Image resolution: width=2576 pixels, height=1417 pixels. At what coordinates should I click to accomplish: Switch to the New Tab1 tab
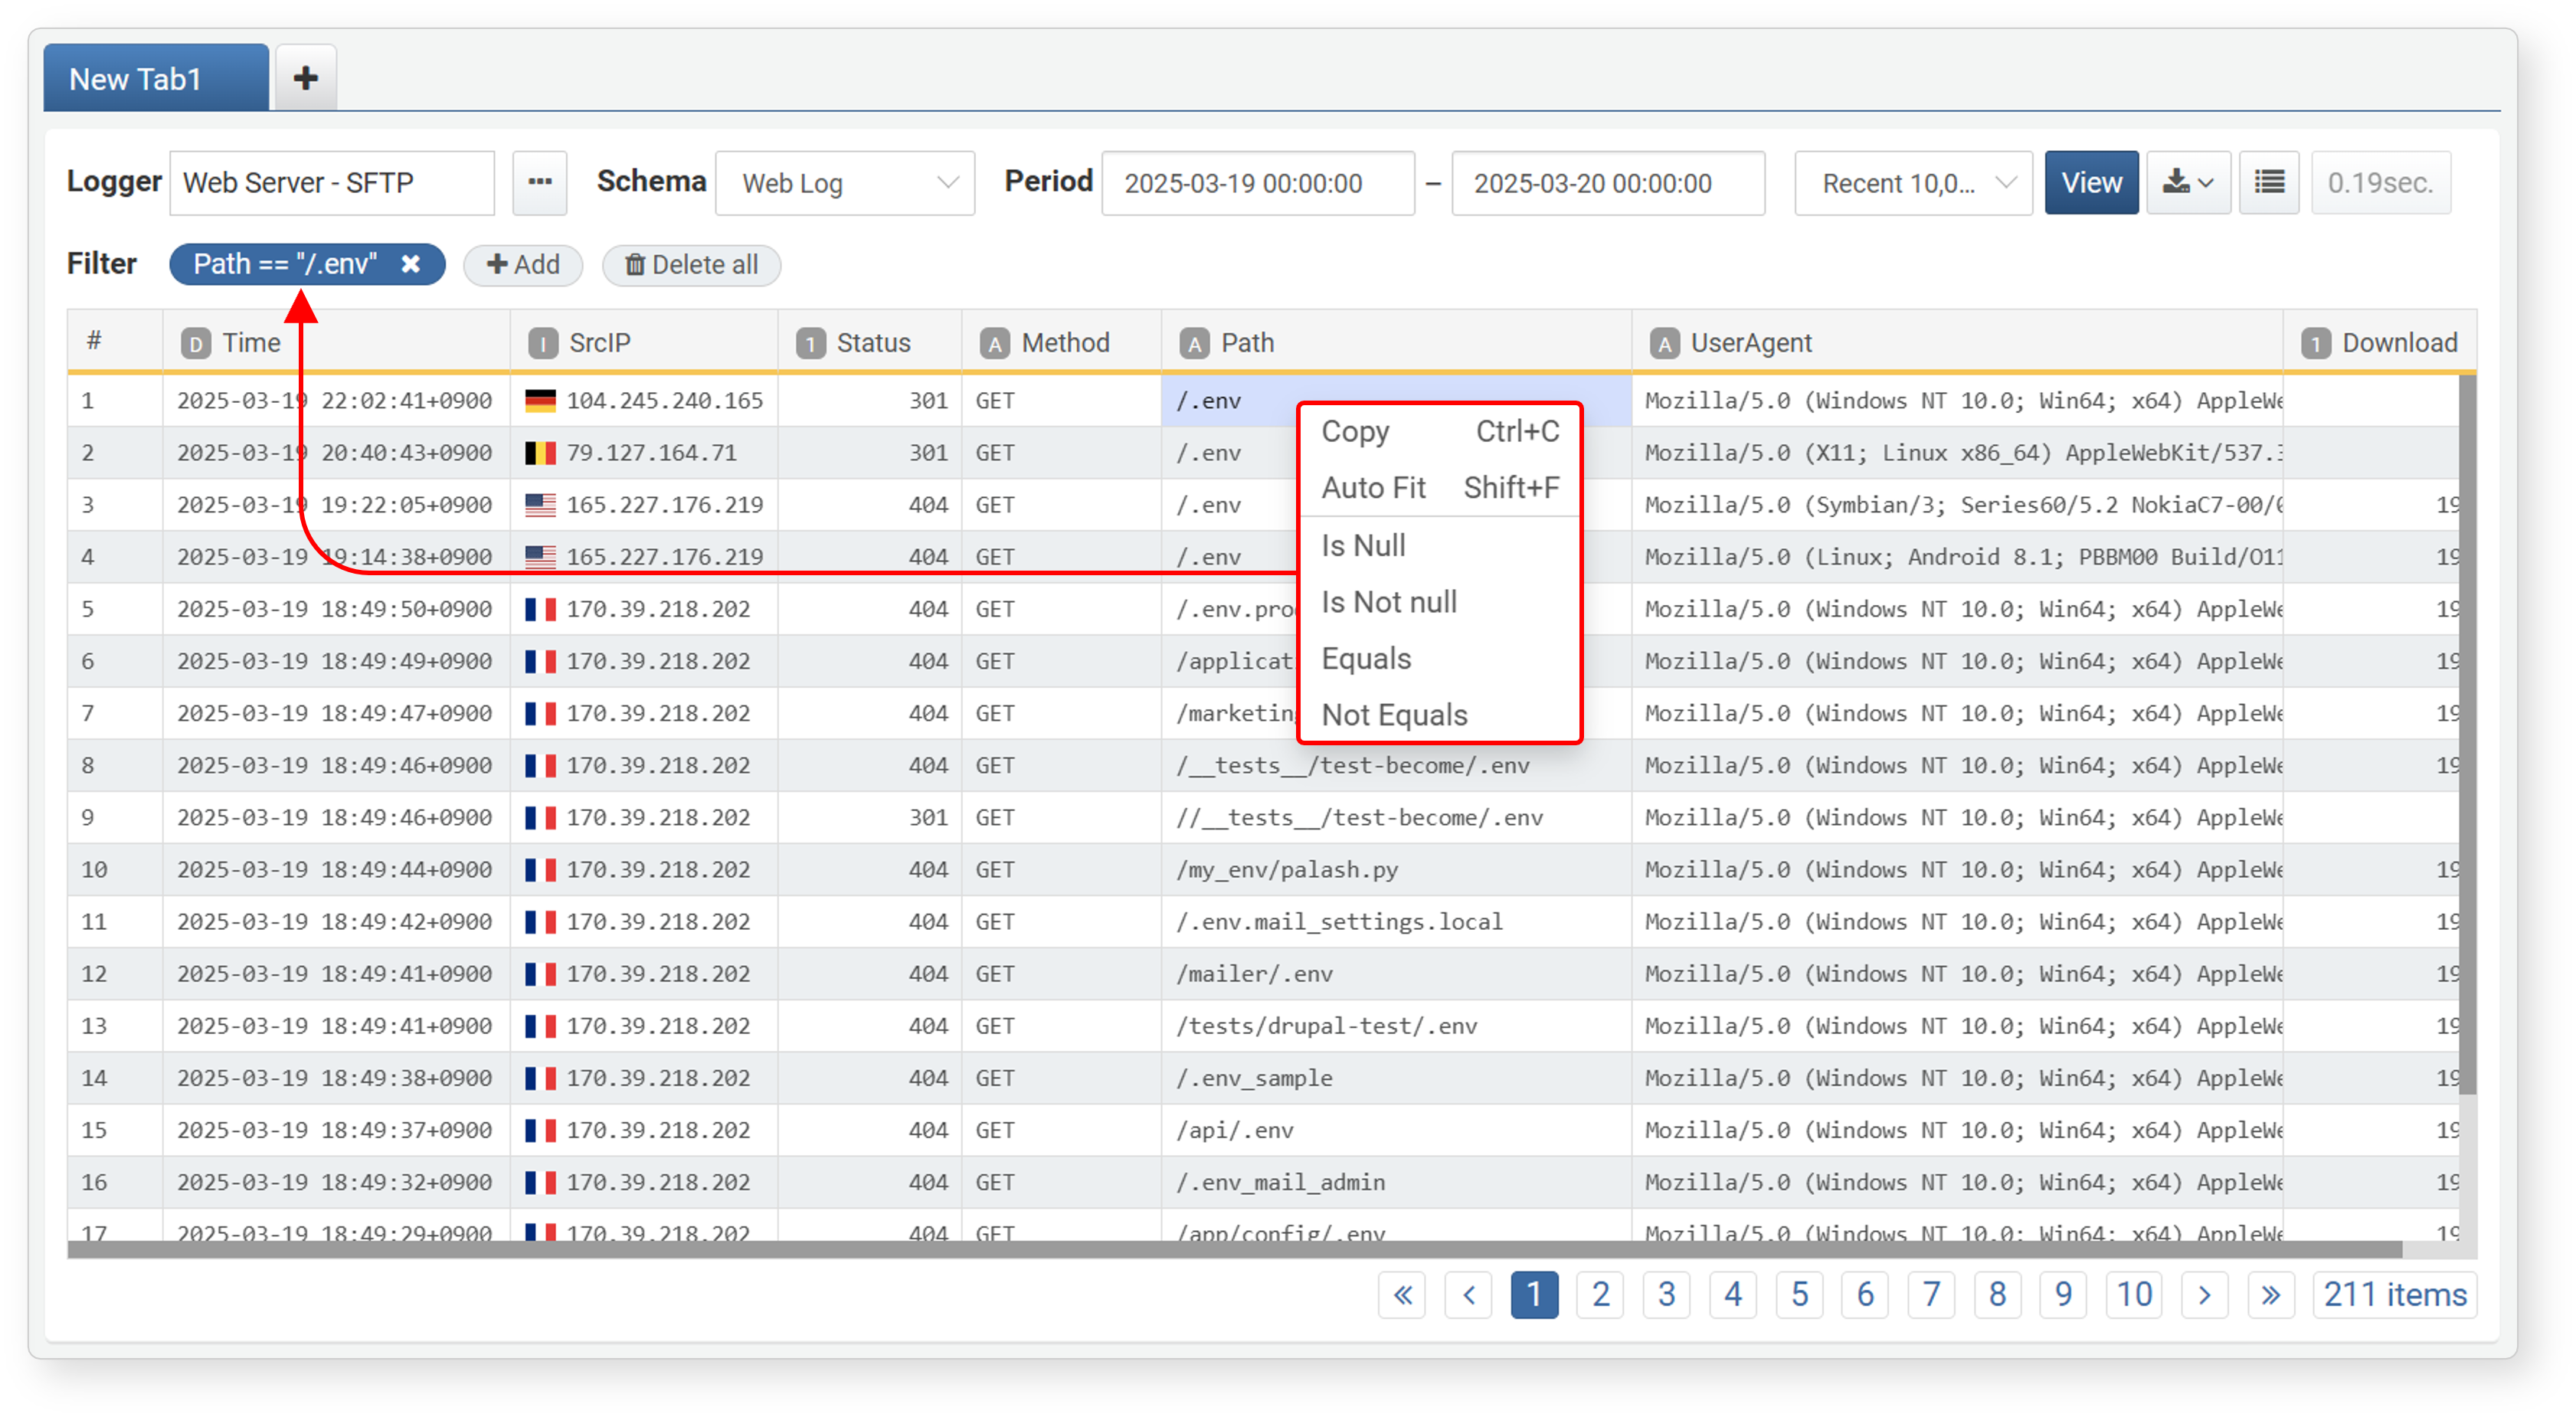pos(156,78)
